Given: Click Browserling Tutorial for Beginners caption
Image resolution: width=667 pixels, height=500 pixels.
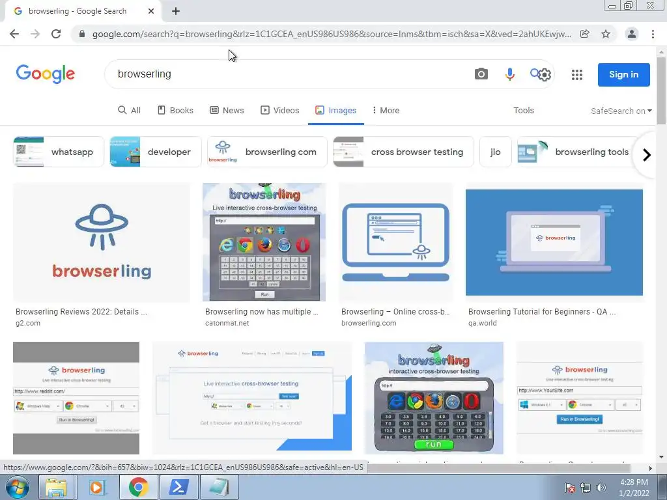Looking at the screenshot, I should 542,312.
